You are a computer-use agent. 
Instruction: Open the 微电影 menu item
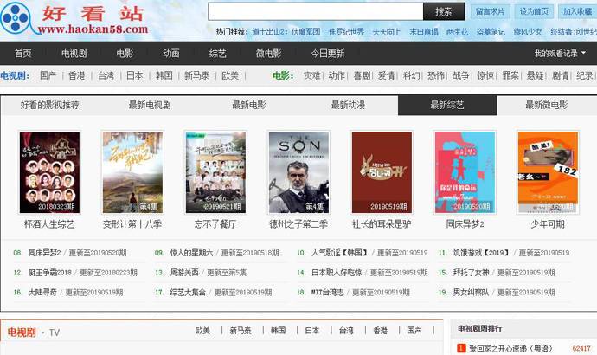(x=268, y=54)
